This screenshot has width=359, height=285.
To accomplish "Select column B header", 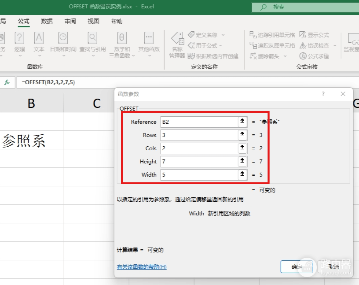I will click(32, 103).
